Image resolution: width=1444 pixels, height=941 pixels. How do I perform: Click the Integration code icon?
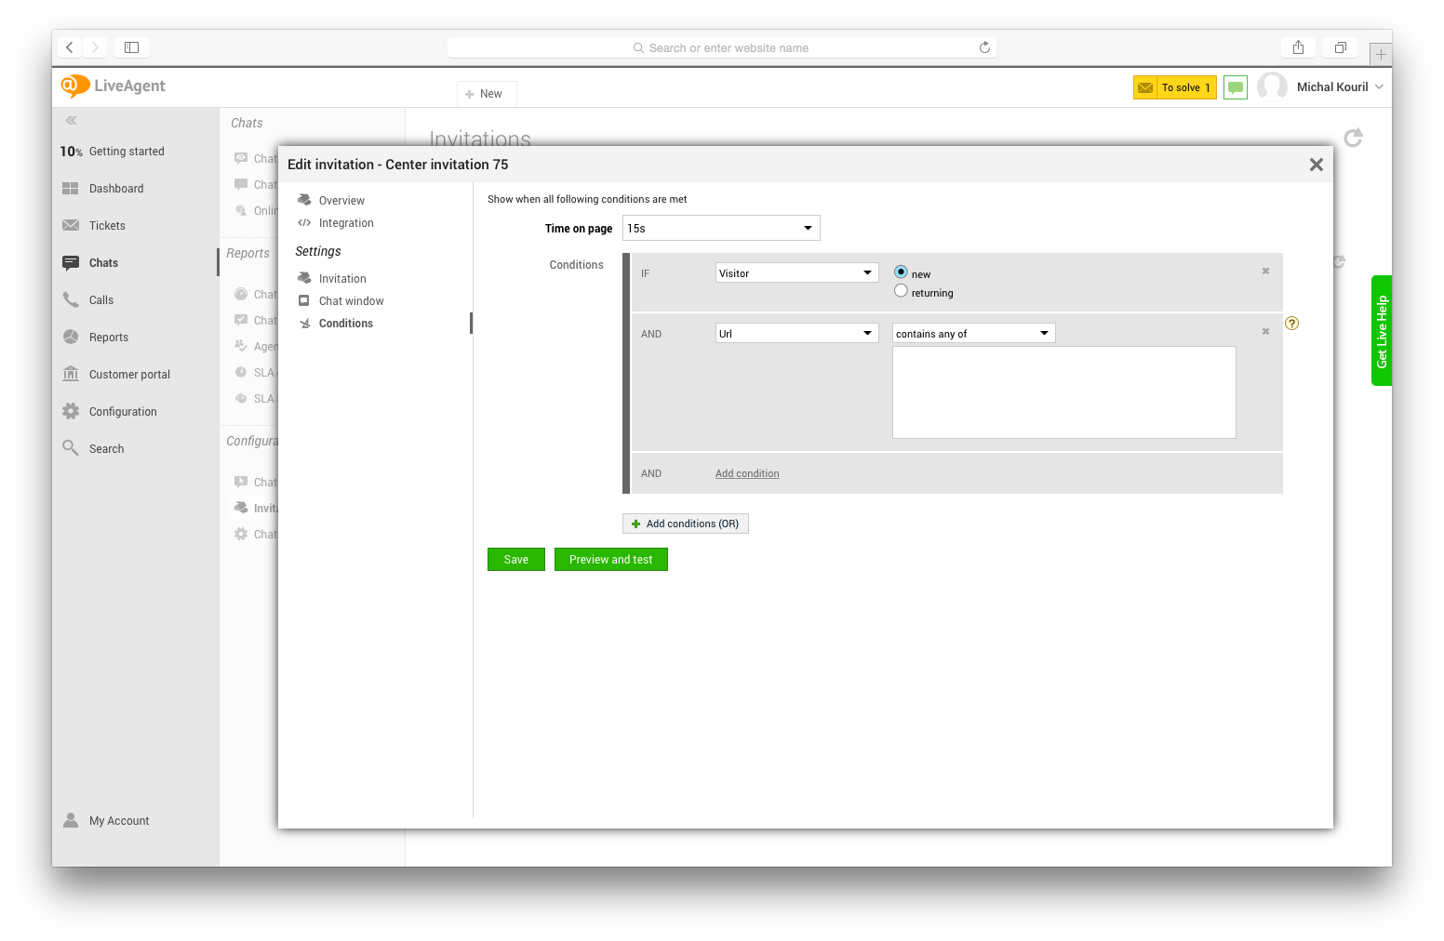point(304,223)
